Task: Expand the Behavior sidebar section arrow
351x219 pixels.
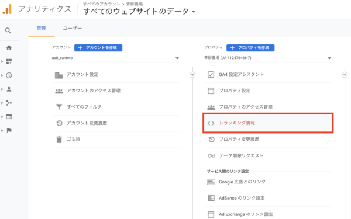Action: (2, 117)
